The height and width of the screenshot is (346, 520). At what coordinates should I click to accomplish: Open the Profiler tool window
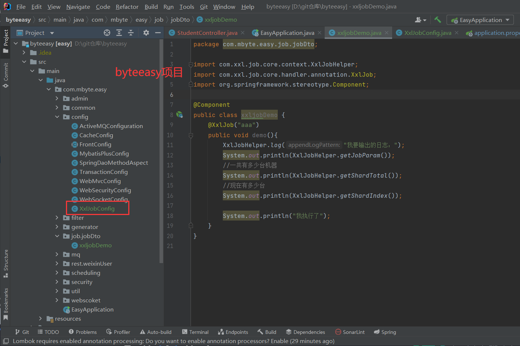(x=118, y=332)
